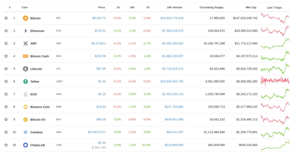293x153 pixels.
Task: Click Bitcoin SV price $84.09
Action: pyautogui.click(x=101, y=120)
